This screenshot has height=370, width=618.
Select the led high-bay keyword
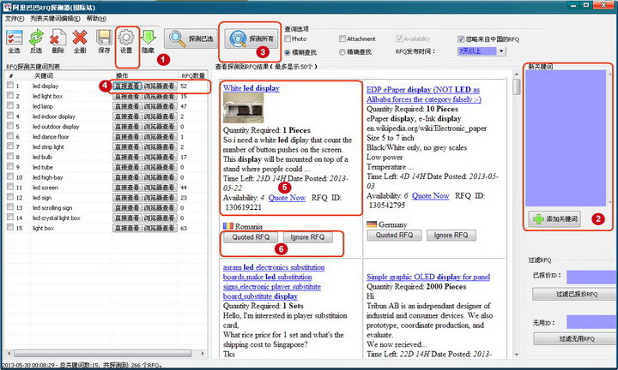tap(48, 177)
